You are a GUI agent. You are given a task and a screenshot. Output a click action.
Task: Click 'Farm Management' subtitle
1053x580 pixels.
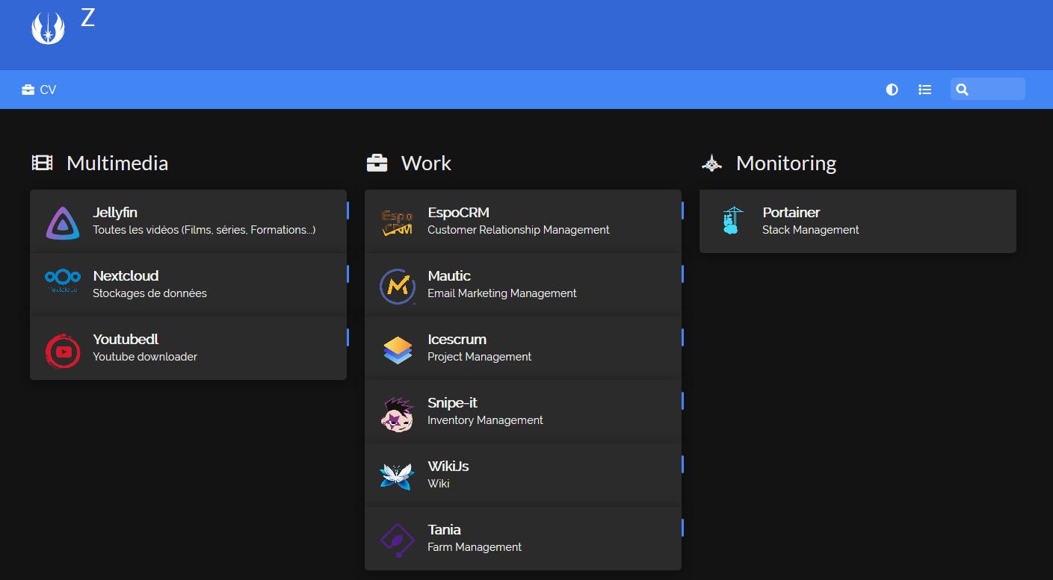475,547
